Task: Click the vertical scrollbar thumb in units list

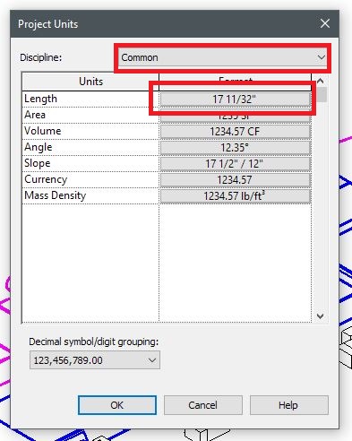Action: click(x=322, y=94)
